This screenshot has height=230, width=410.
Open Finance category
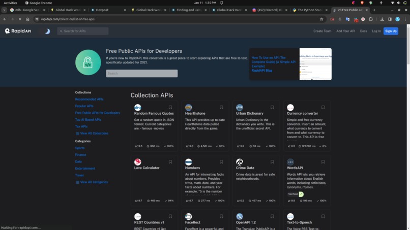[80, 155]
